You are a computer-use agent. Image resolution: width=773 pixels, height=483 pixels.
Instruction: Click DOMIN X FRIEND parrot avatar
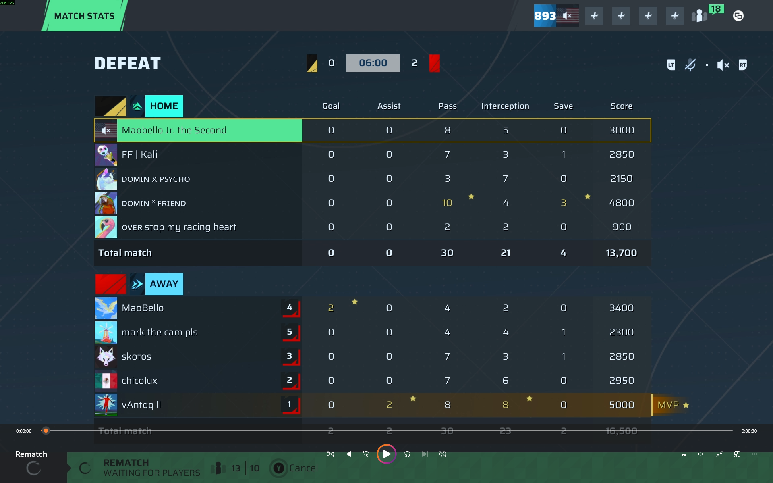coord(106,203)
